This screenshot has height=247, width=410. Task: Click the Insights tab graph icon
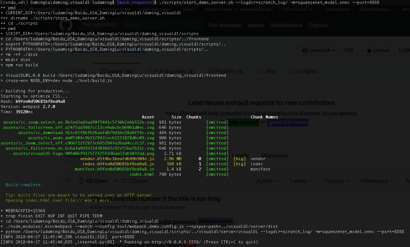tap(292, 71)
